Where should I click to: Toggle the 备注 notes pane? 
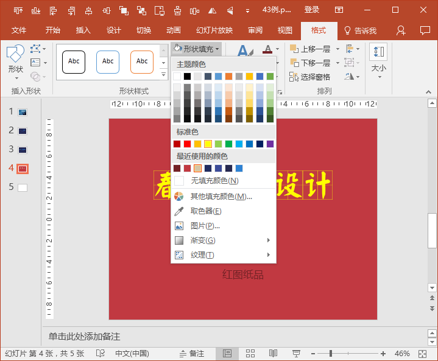pos(192,354)
